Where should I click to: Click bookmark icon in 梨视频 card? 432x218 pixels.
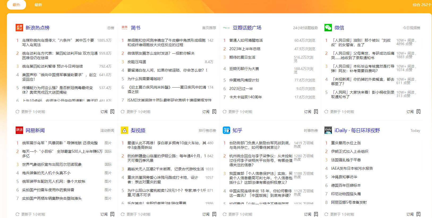pos(214,214)
